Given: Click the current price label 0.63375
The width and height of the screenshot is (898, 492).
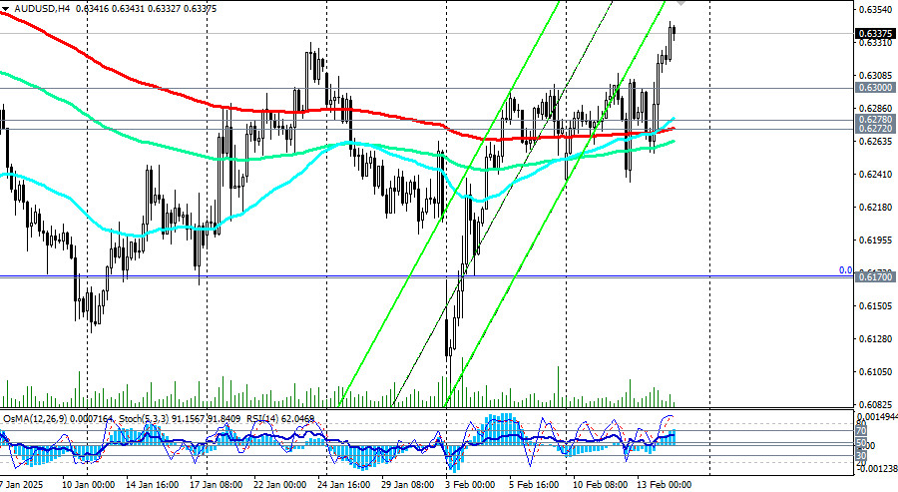Looking at the screenshot, I should tap(875, 33).
